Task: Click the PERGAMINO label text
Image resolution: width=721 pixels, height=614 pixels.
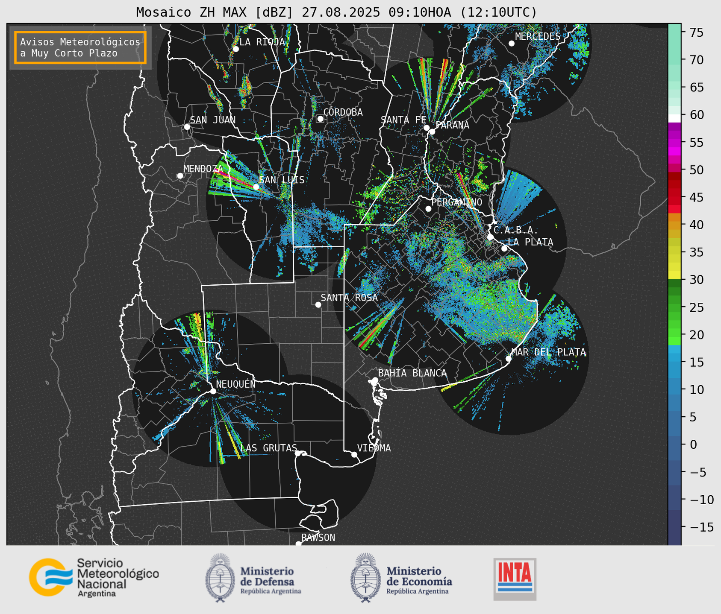Action: (x=457, y=202)
